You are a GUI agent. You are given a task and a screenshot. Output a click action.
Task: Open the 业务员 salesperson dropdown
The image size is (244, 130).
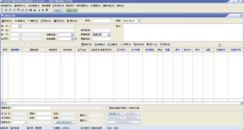(x=20, y=39)
